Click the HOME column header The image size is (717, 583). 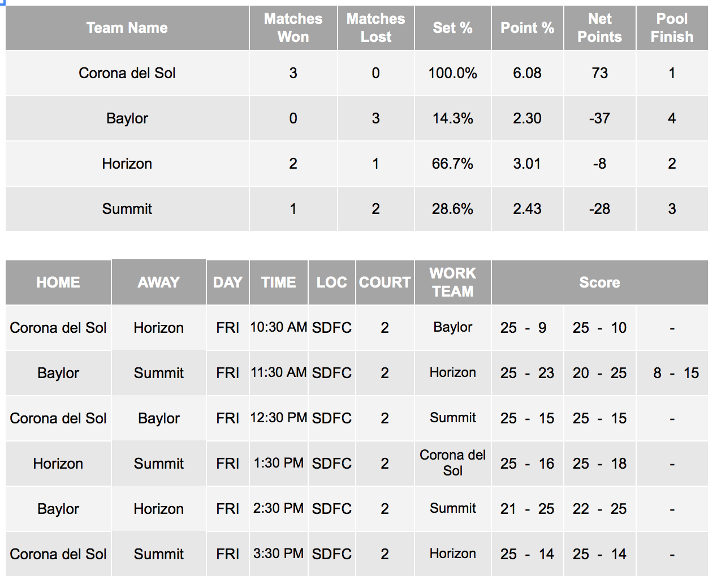click(58, 282)
